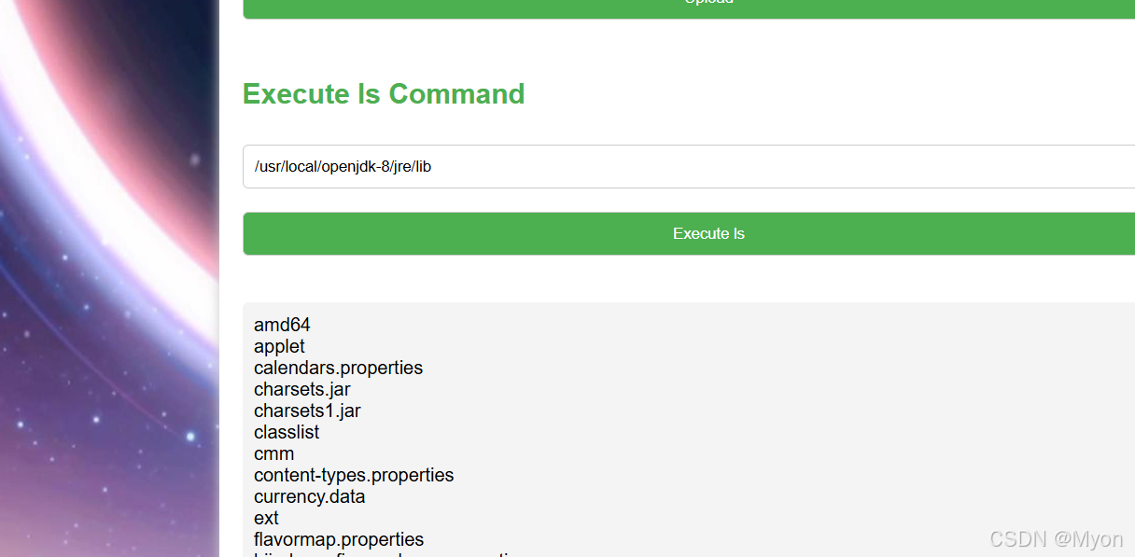The height and width of the screenshot is (557, 1135).
Task: Select the cmm directory entry
Action: pos(273,453)
